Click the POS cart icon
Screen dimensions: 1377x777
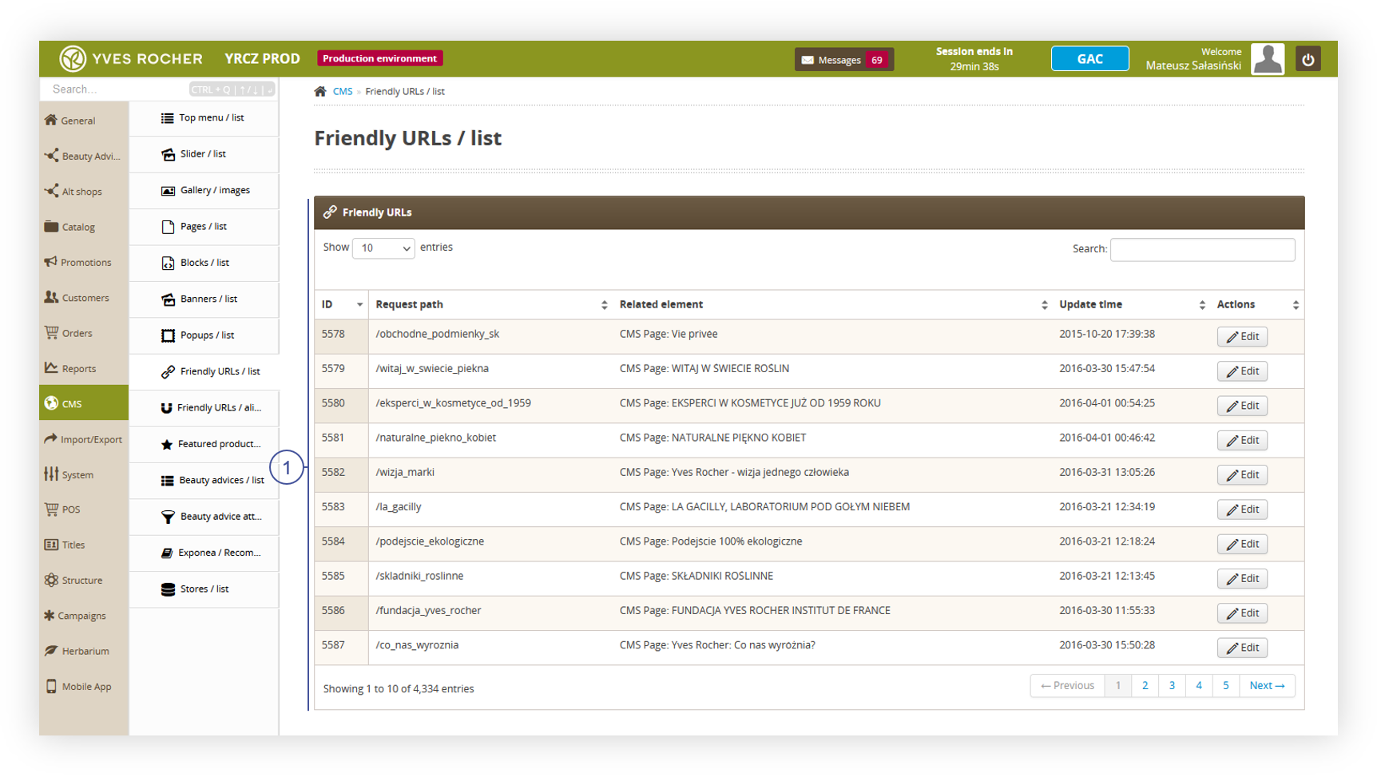click(51, 509)
